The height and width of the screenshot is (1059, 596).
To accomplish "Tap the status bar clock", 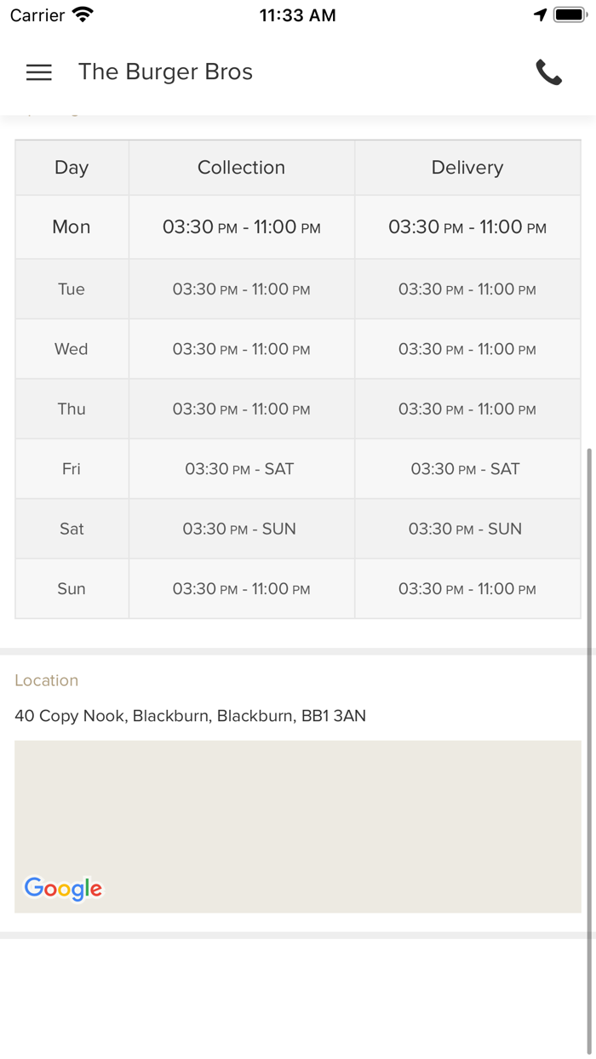I will 297,15.
